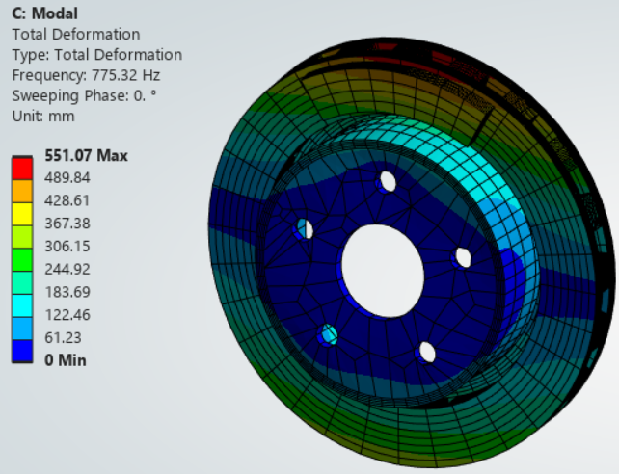
Task: Click the C: Modal title text
Action: [44, 14]
